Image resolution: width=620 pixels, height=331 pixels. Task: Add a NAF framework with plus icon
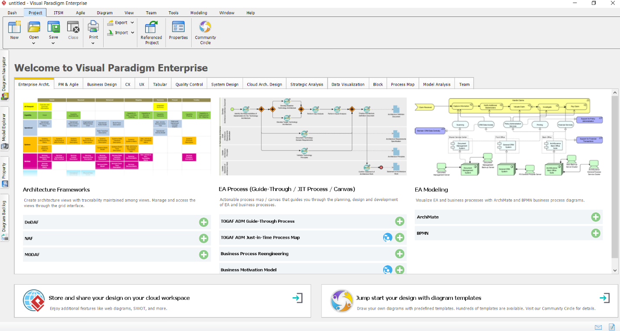click(203, 238)
